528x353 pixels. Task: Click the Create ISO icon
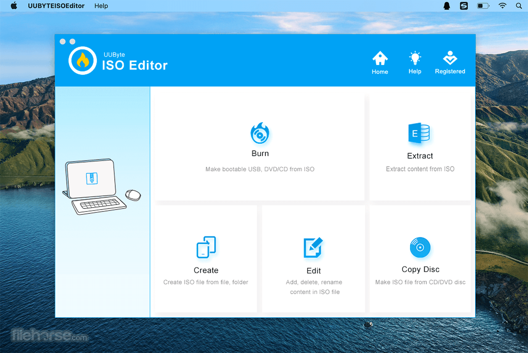[x=205, y=247]
